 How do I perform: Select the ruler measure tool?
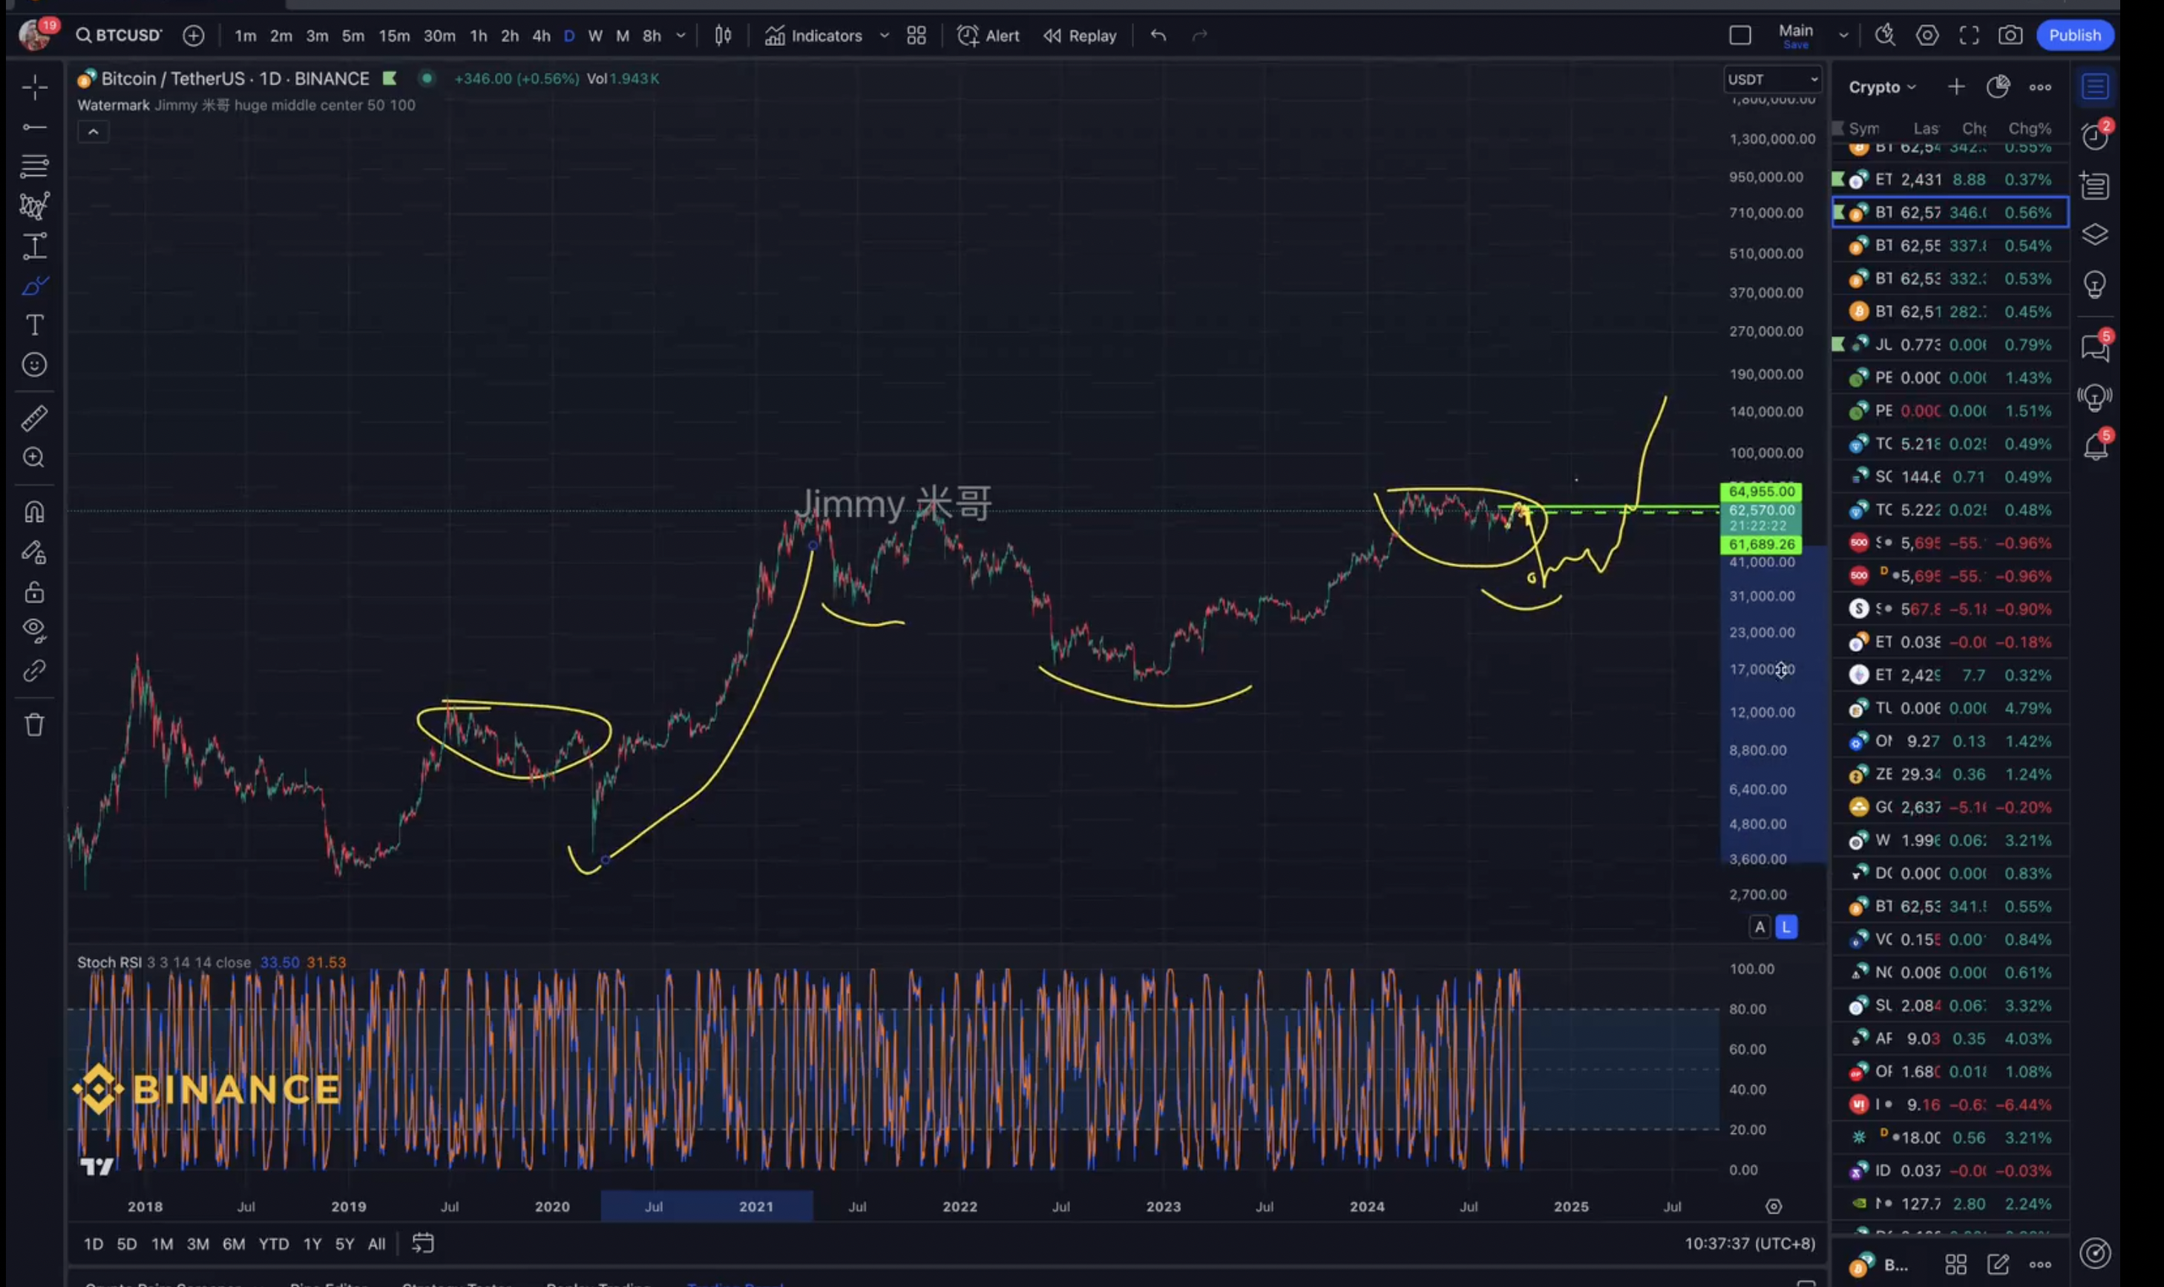click(x=35, y=419)
